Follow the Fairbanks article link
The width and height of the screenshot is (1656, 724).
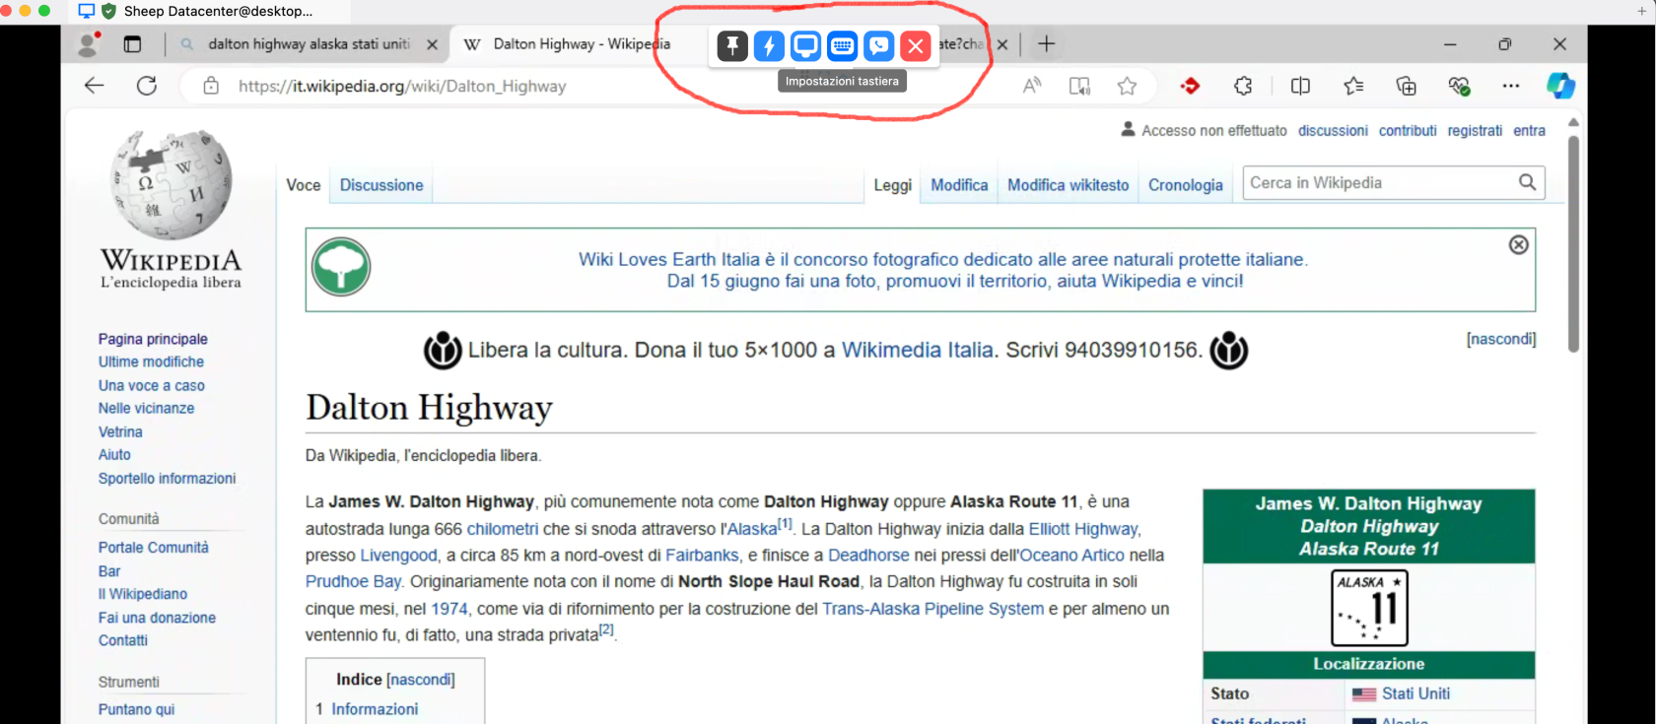(702, 556)
